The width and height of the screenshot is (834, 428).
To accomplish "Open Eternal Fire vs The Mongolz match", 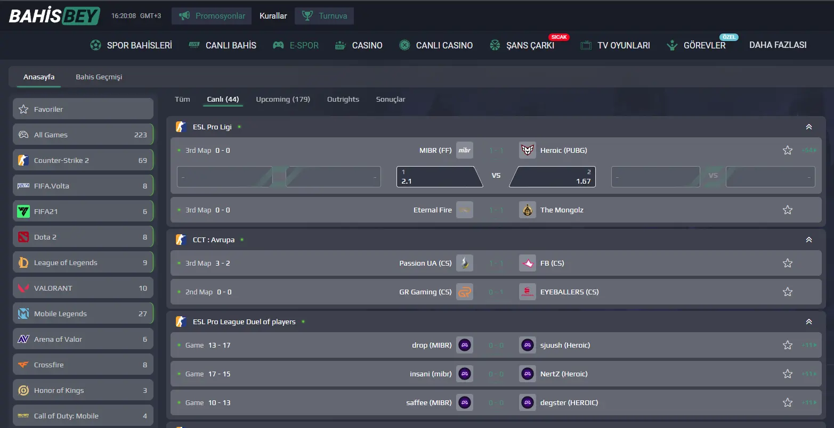I will click(x=496, y=210).
